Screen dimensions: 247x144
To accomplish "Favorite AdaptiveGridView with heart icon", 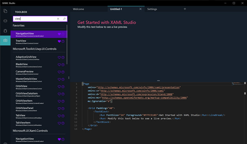I will (59, 58).
